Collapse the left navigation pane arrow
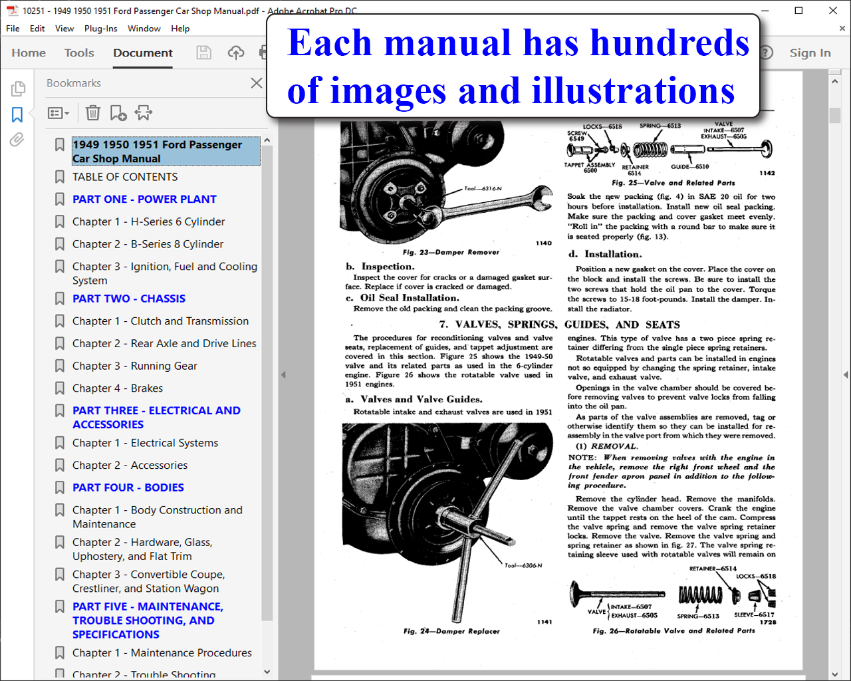 (283, 375)
